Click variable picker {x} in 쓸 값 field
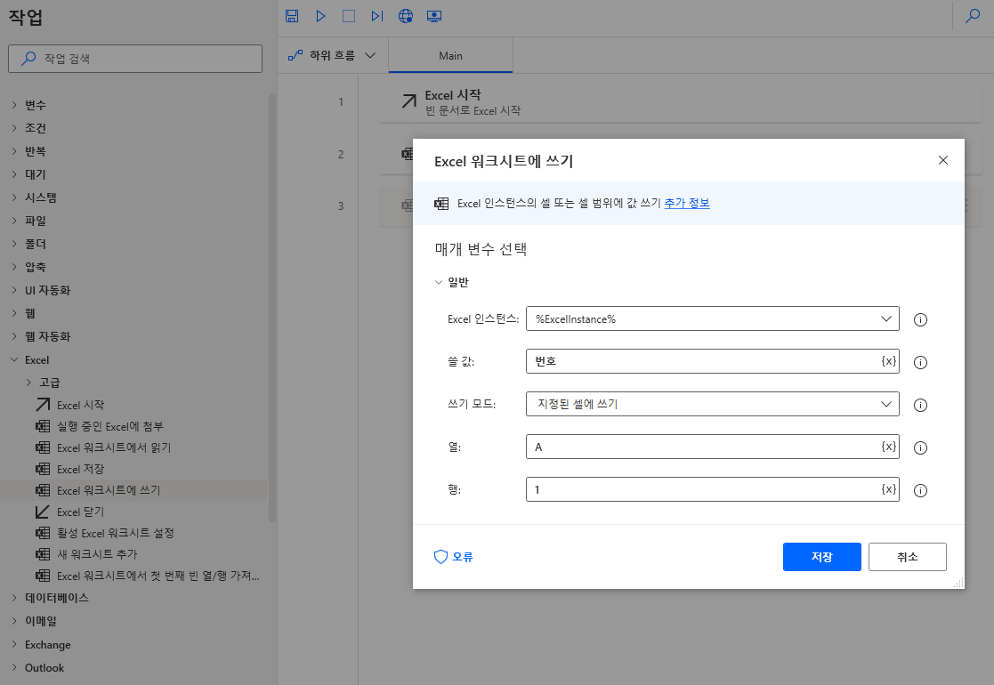Screen dimensions: 994x685 888,361
